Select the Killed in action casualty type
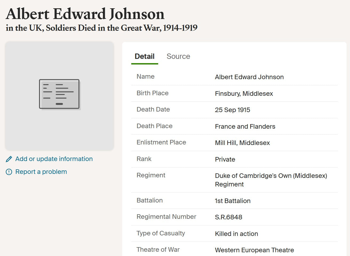 [236, 234]
